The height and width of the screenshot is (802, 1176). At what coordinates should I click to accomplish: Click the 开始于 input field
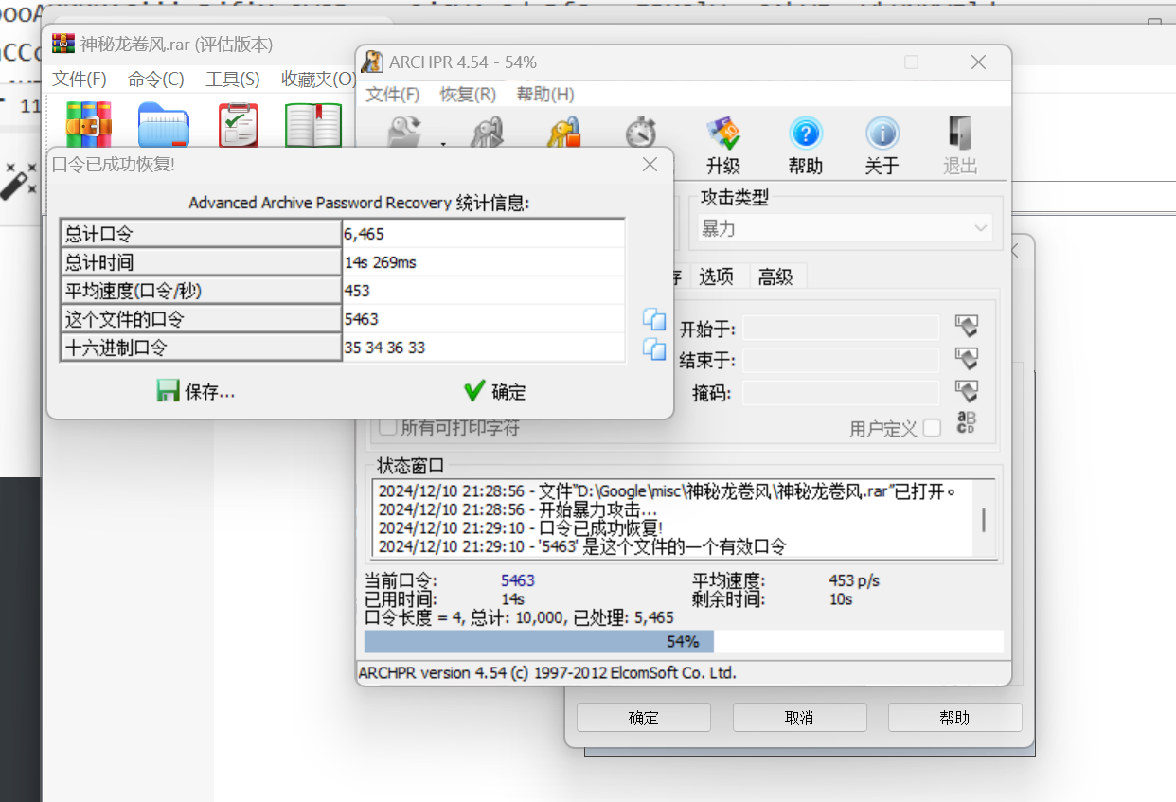pos(841,328)
